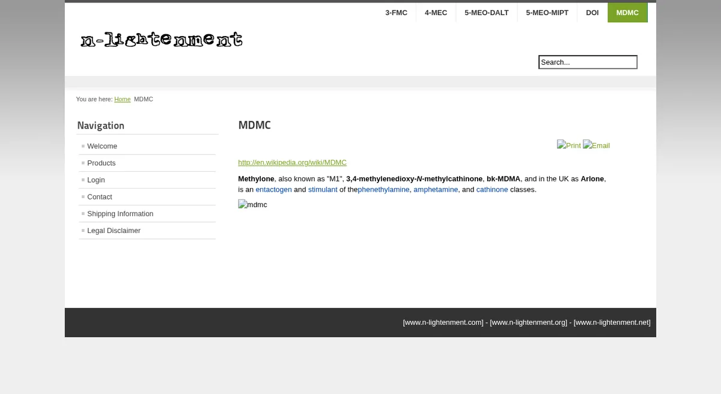This screenshot has height=394, width=721.
Task: Open Shipping Information in the sidebar
Action: [x=147, y=213]
